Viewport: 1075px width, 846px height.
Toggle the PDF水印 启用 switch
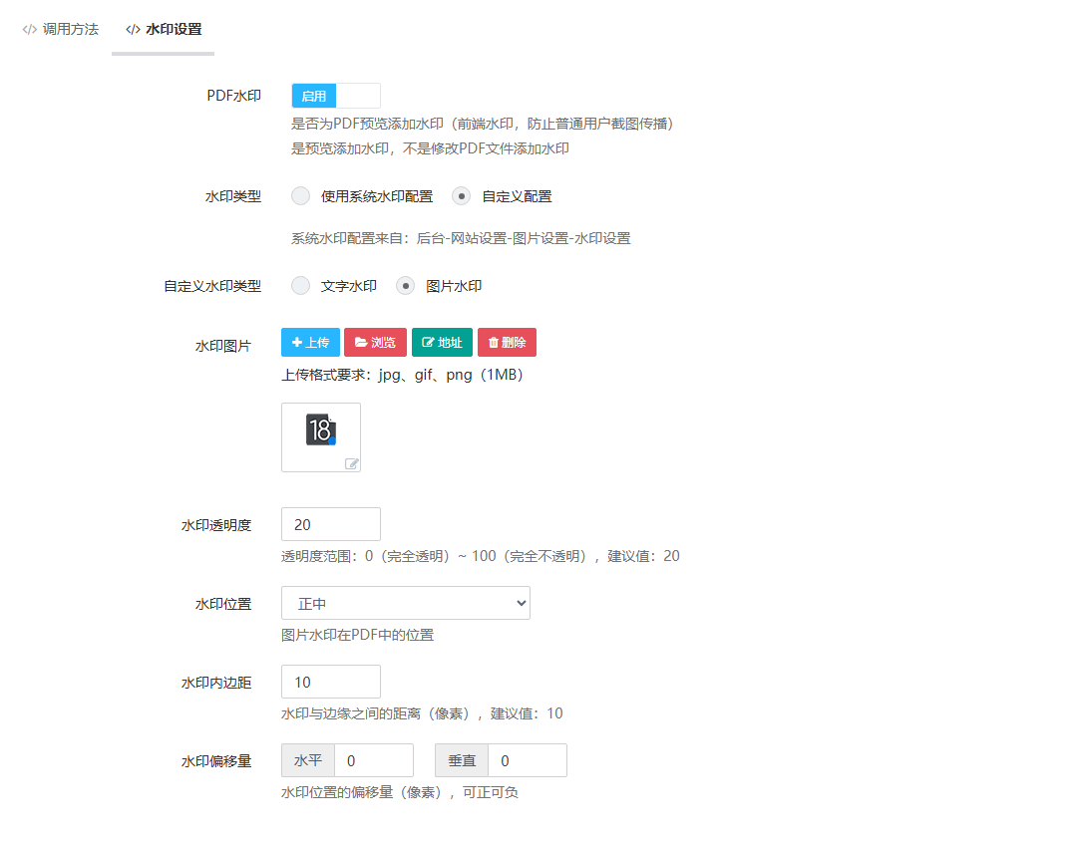click(335, 97)
